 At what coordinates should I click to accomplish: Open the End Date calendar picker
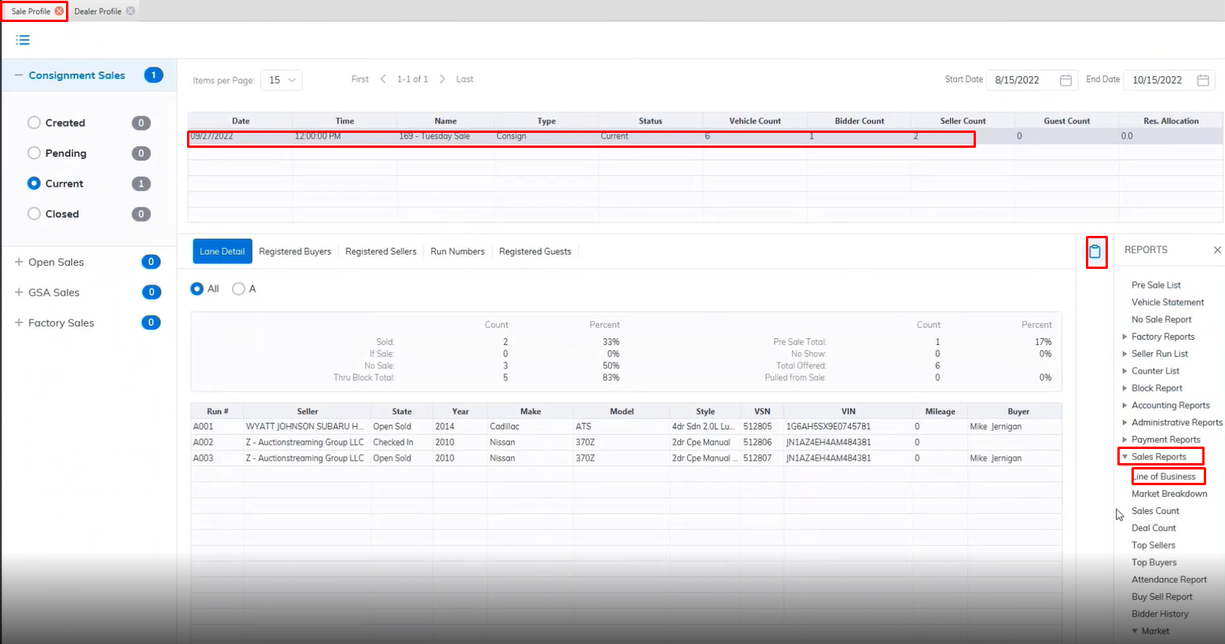(x=1202, y=80)
